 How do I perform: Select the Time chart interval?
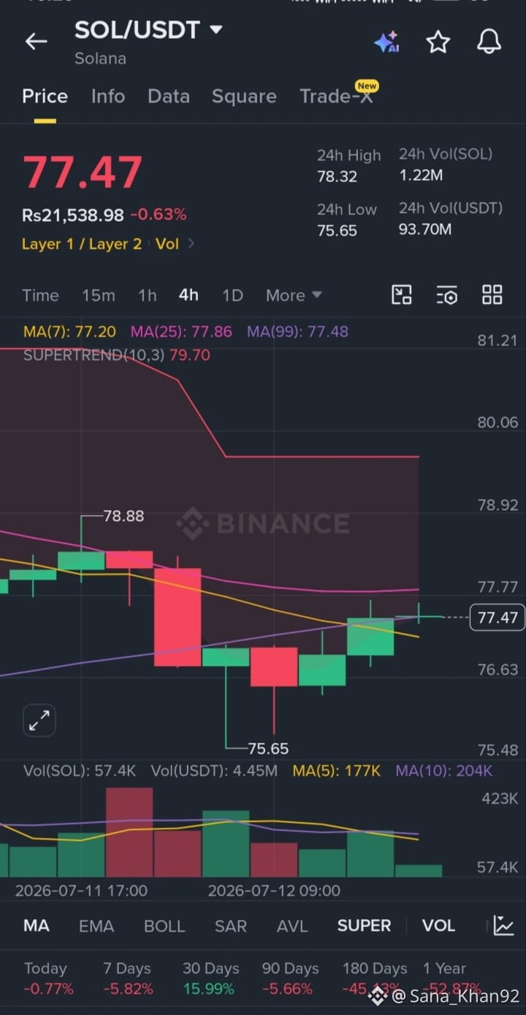[40, 296]
